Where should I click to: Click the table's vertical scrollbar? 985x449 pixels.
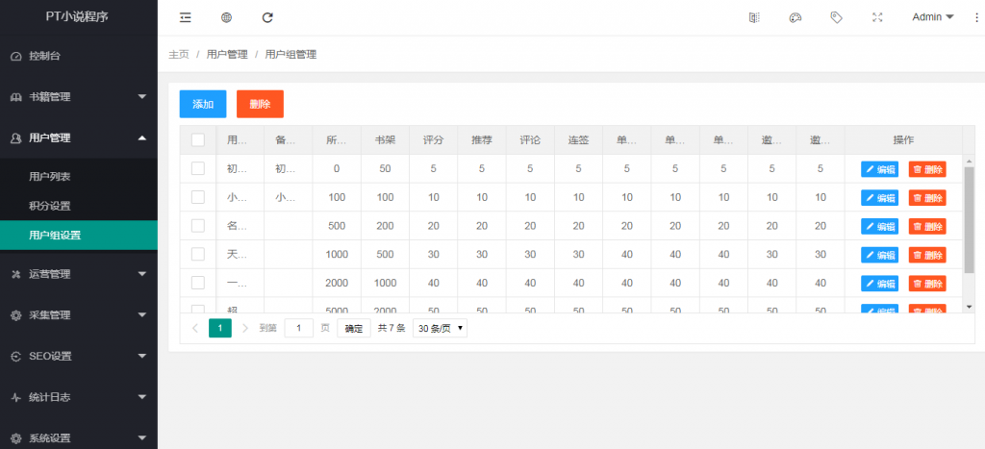point(969,219)
